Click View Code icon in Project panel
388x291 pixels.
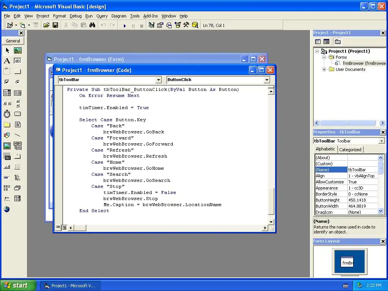coord(318,42)
